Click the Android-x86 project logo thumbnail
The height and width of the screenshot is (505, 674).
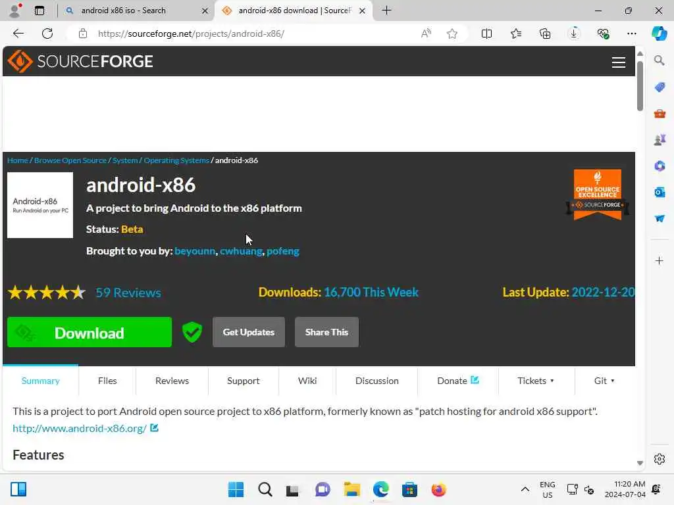point(40,205)
